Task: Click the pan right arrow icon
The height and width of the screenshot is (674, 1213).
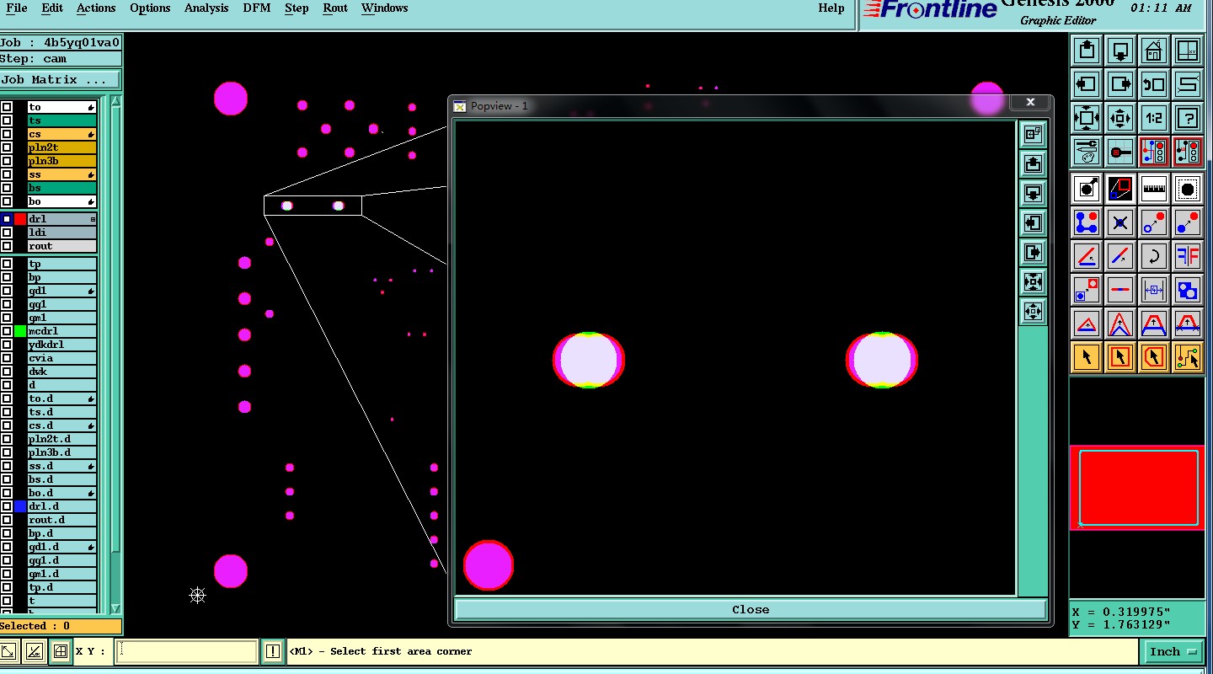Action: coord(1120,84)
